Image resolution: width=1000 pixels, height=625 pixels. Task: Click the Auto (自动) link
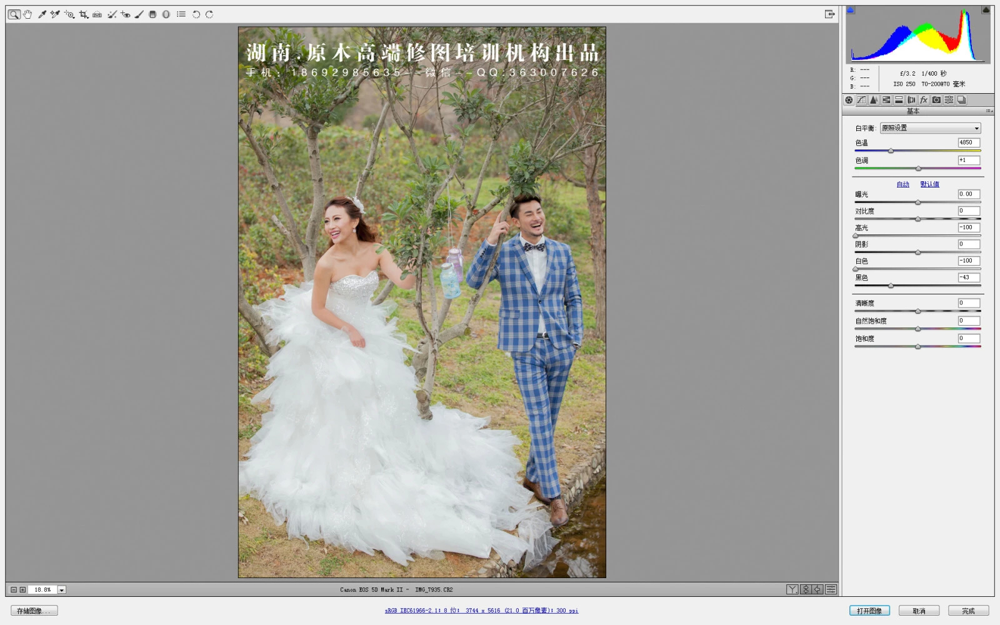coord(903,184)
